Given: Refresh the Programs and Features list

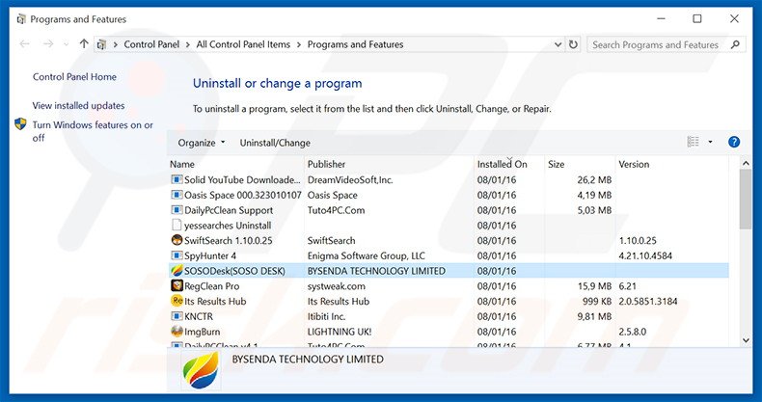Looking at the screenshot, I should click(574, 44).
